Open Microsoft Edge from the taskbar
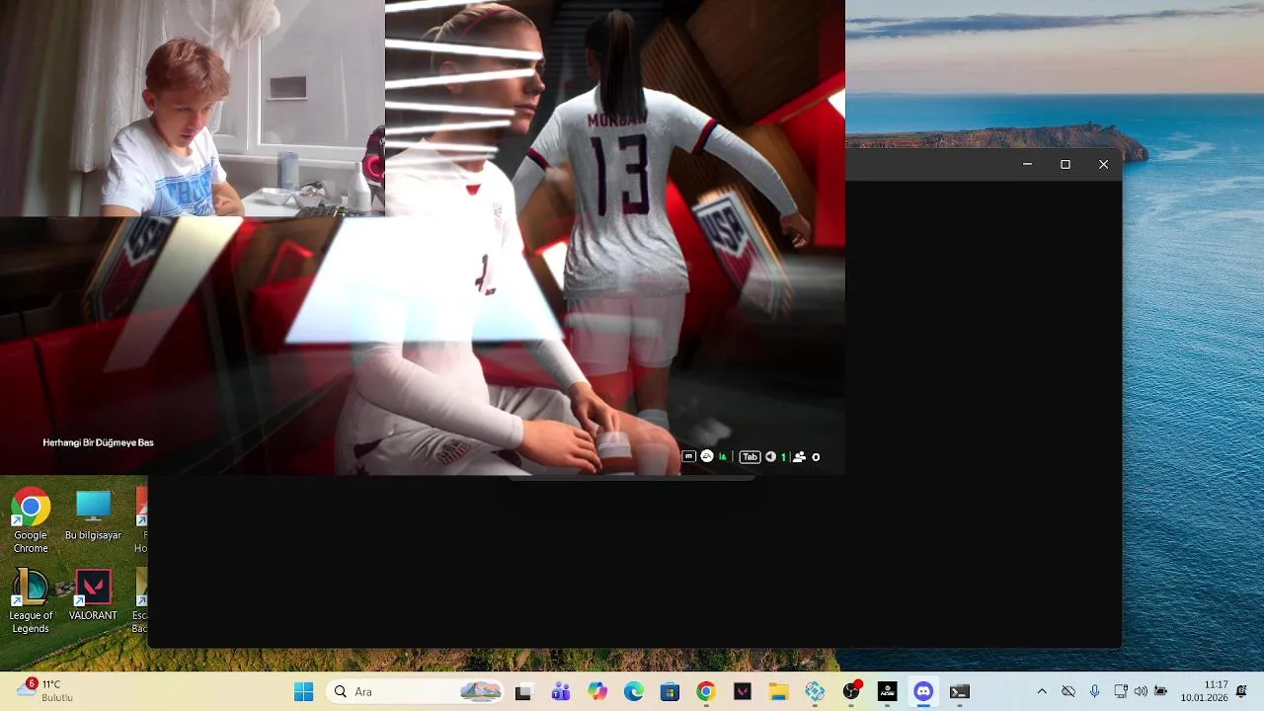This screenshot has height=711, width=1264. click(633, 691)
